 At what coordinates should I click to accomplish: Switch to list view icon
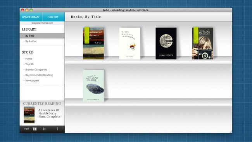(x=44, y=129)
